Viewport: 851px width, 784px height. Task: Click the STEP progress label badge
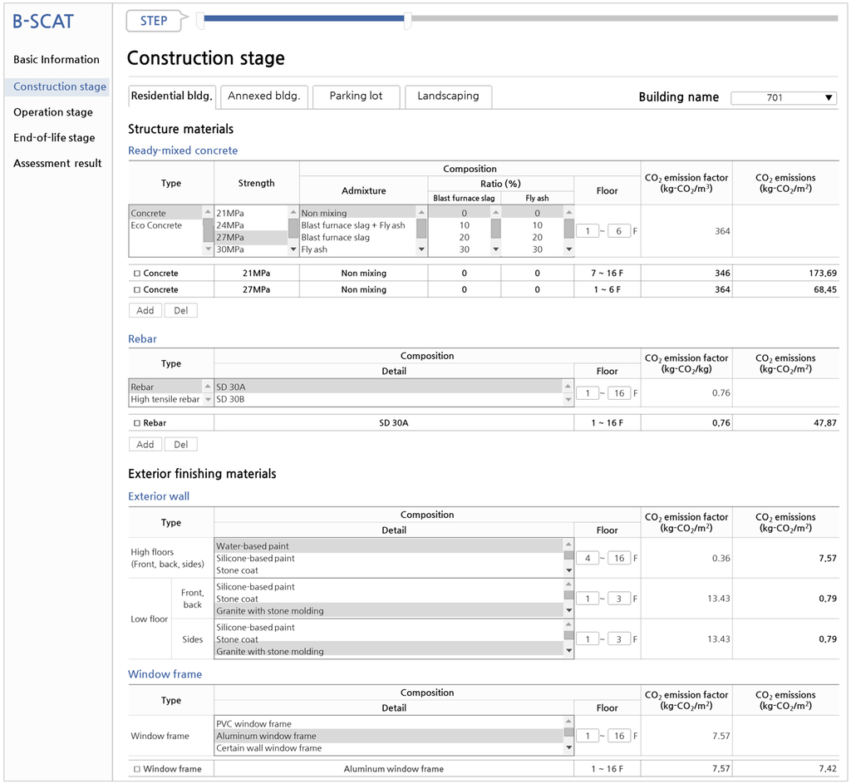154,21
